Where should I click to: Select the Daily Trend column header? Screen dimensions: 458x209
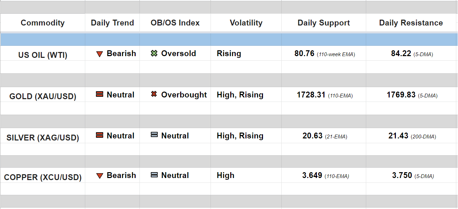(112, 23)
